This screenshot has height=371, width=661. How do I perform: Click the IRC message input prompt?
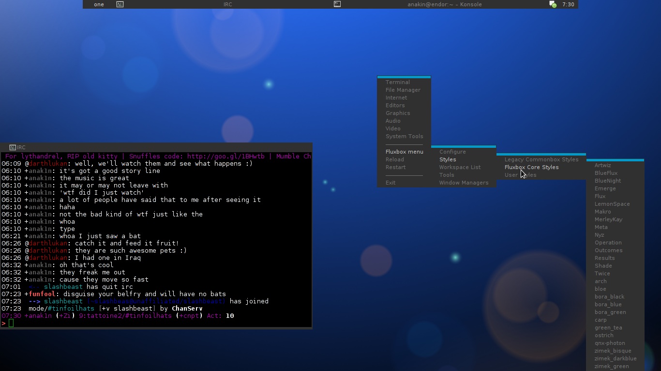(11, 323)
